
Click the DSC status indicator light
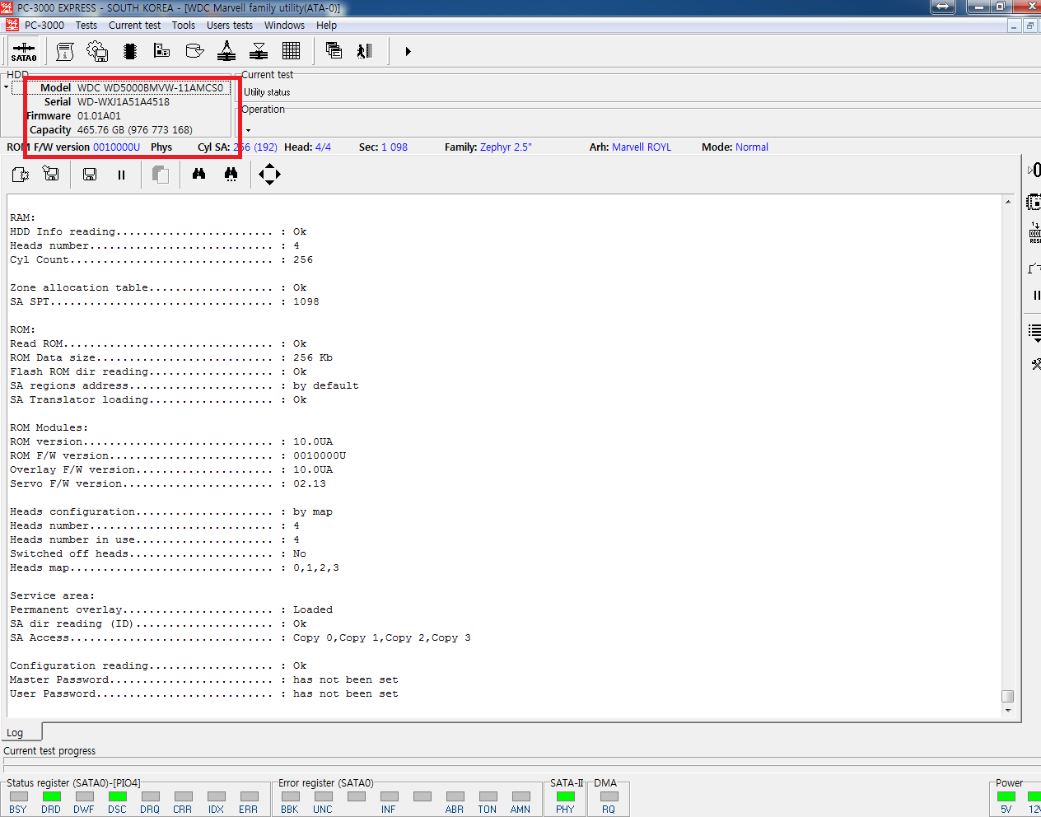point(118,796)
